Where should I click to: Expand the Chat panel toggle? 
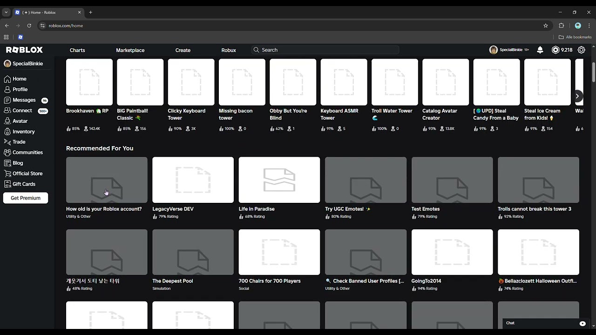[x=582, y=323]
